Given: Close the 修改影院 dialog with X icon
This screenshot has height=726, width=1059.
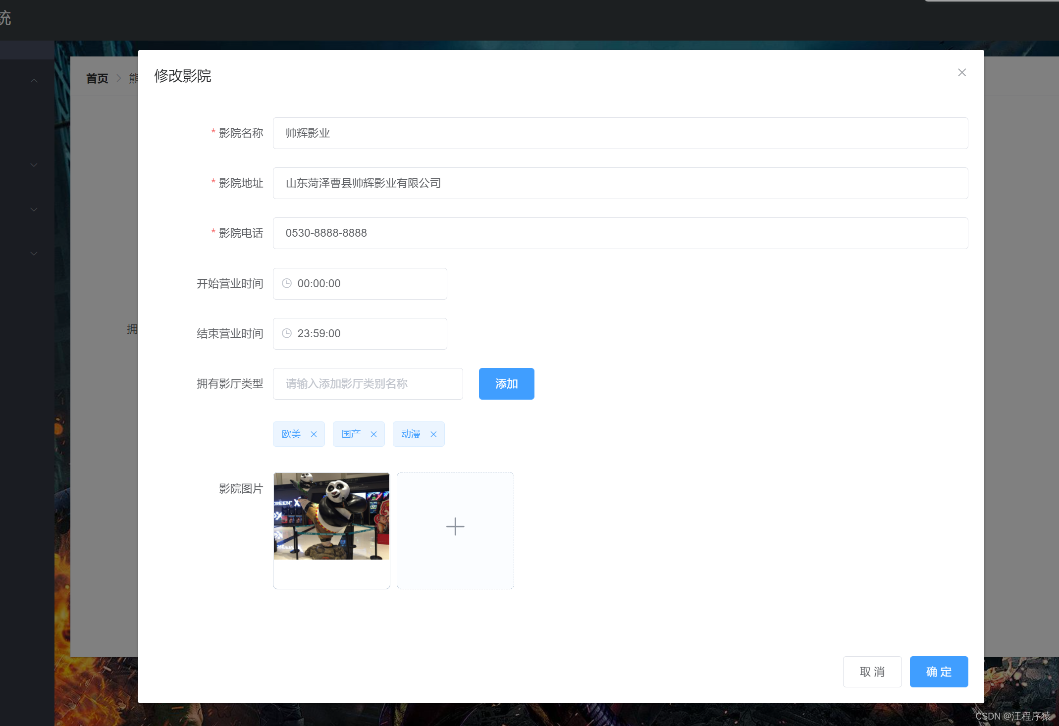Looking at the screenshot, I should coord(962,73).
